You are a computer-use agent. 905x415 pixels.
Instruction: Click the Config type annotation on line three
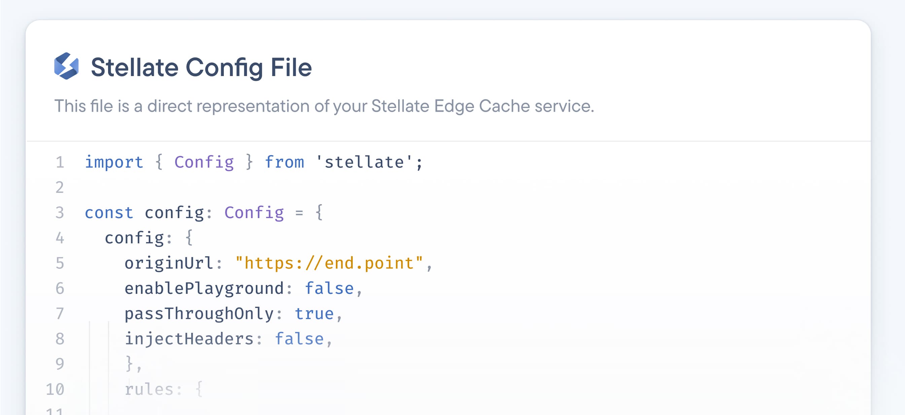pos(254,213)
